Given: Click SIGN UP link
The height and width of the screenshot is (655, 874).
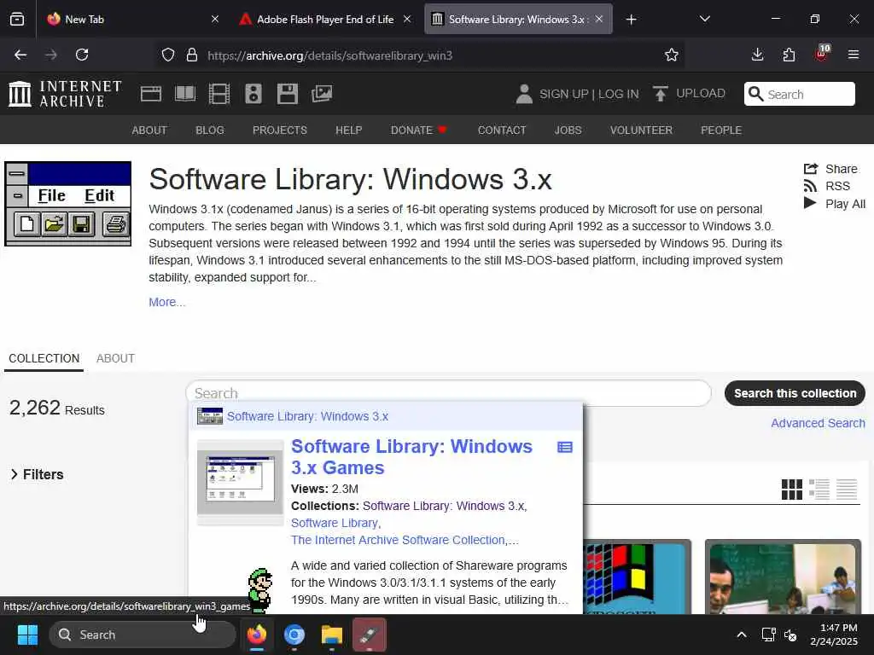Looking at the screenshot, I should tap(563, 94).
